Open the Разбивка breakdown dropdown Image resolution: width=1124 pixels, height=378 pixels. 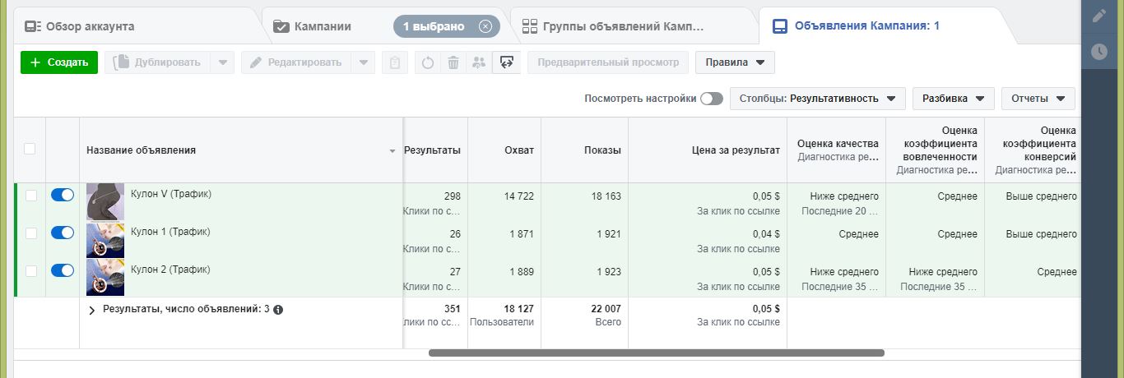(x=954, y=99)
